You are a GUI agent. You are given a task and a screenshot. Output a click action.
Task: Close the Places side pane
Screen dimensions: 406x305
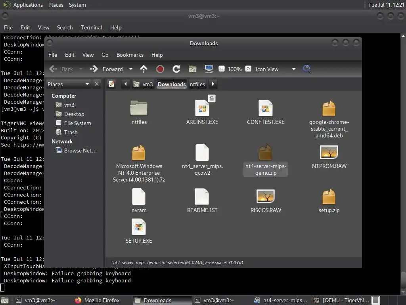point(97,84)
